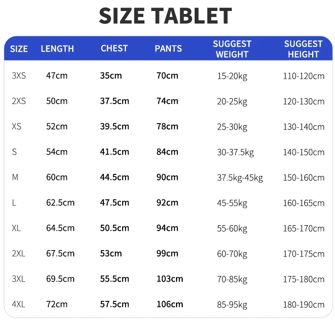
Task: Select the PANTS column header
Action: 168,49
